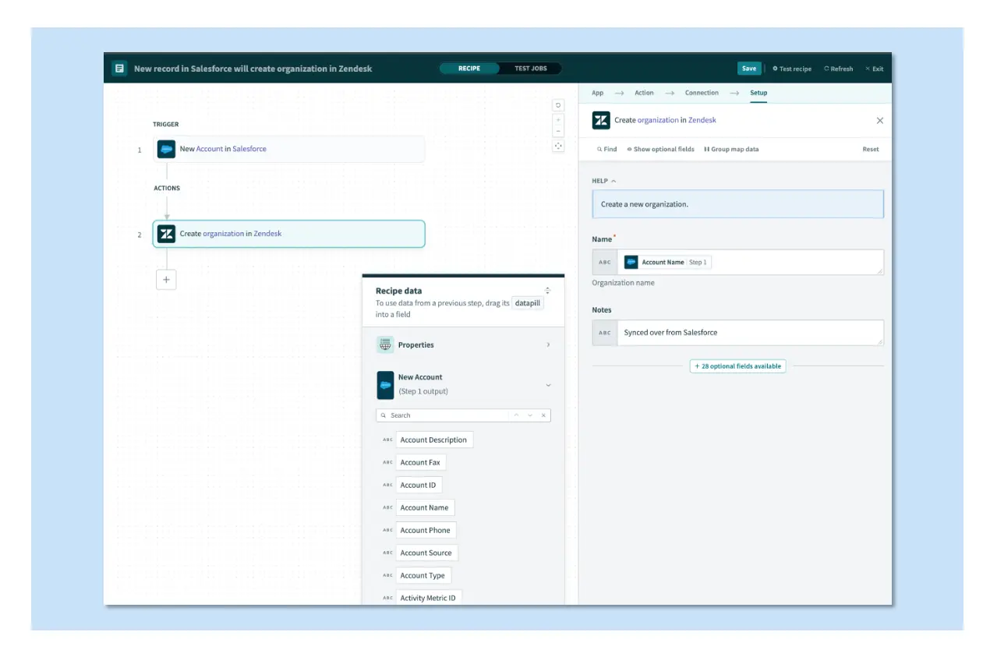Click the autofit canvas icon
990x657 pixels.
558,147
